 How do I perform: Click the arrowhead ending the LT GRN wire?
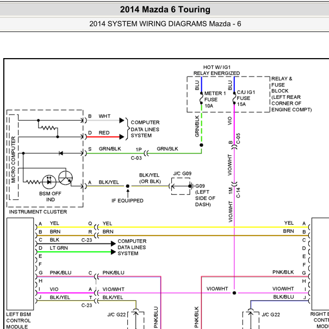tap(113, 252)
